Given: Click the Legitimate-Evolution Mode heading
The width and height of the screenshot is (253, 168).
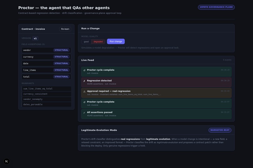Looking at the screenshot, I should (99, 130).
